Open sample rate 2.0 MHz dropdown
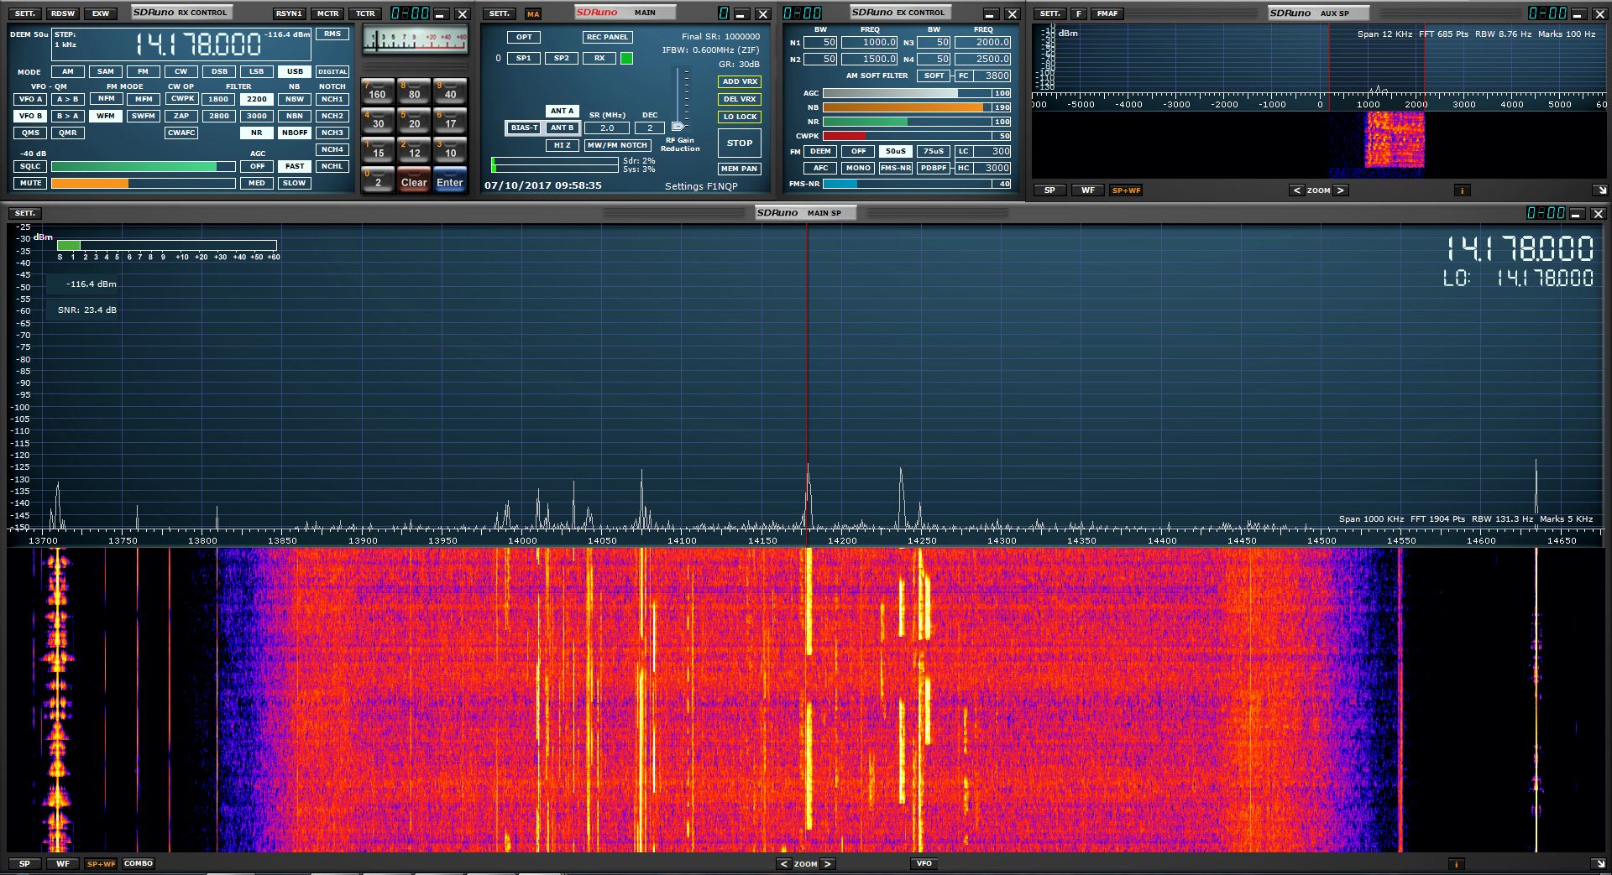The height and width of the screenshot is (875, 1612). 607,128
